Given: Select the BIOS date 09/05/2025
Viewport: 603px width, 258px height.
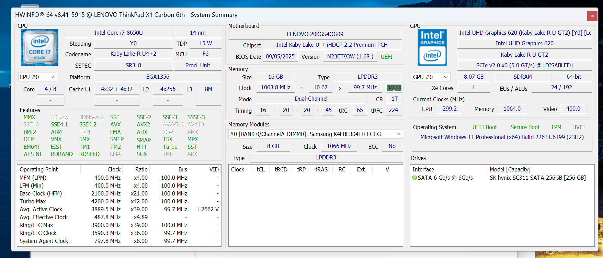Looking at the screenshot, I should click(x=280, y=57).
